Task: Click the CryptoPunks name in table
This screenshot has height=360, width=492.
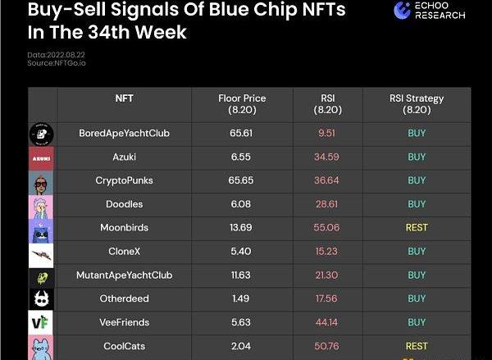Action: pyautogui.click(x=125, y=180)
